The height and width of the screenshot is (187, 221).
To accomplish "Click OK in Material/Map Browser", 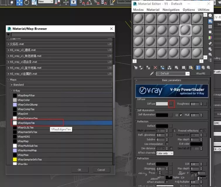I will (80, 170).
